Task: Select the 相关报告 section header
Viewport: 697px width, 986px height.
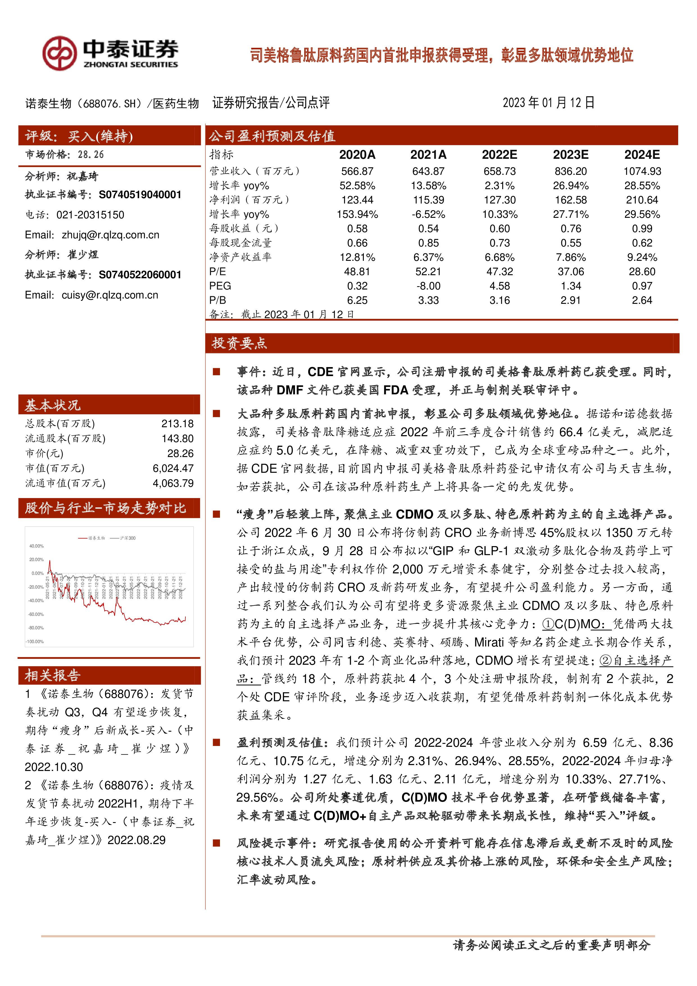Action: [52, 675]
